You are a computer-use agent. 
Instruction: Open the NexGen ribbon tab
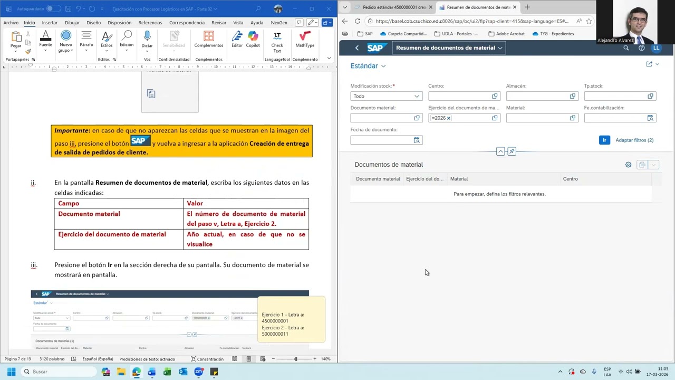(279, 23)
